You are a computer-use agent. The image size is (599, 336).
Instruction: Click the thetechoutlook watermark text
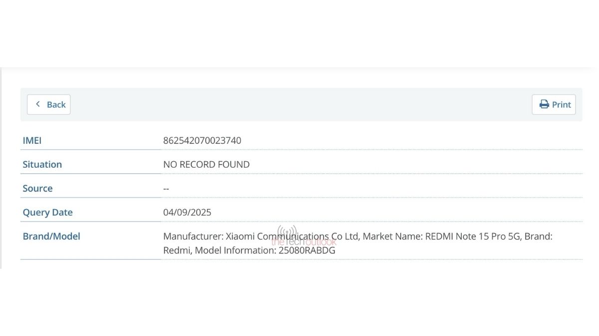click(x=304, y=242)
